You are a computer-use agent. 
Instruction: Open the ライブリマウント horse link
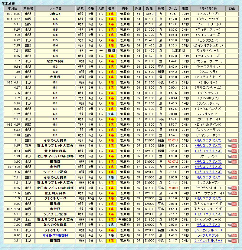(208, 235)
